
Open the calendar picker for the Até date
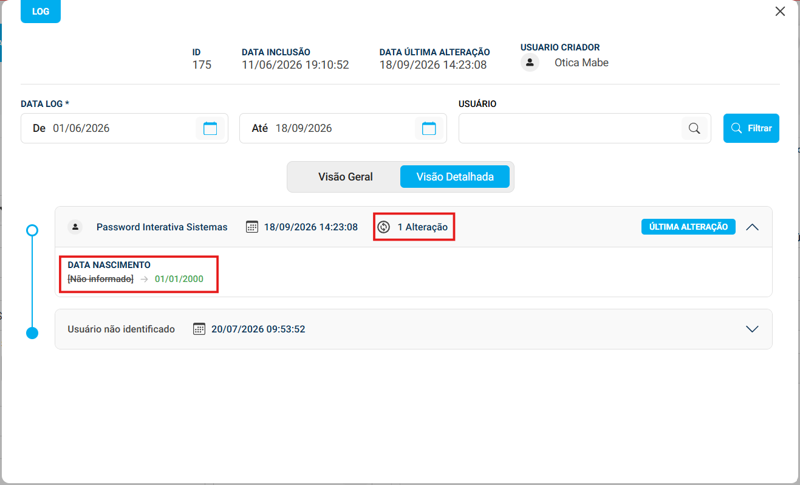click(x=429, y=128)
